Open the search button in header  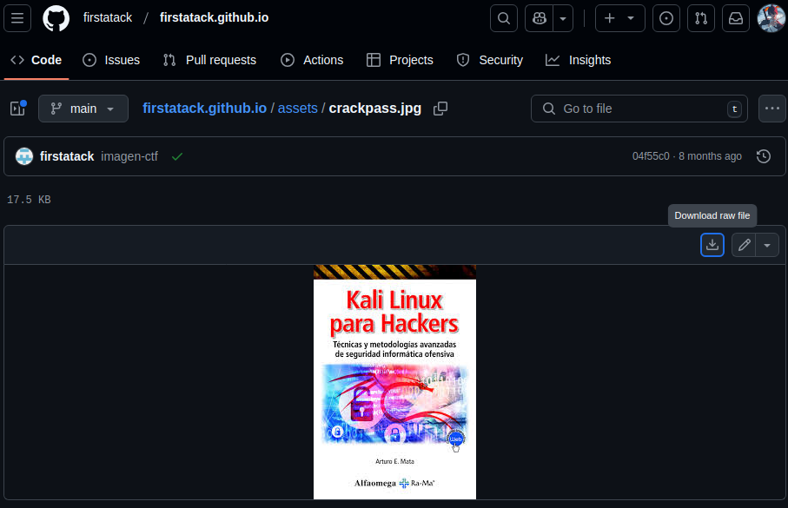pos(504,18)
